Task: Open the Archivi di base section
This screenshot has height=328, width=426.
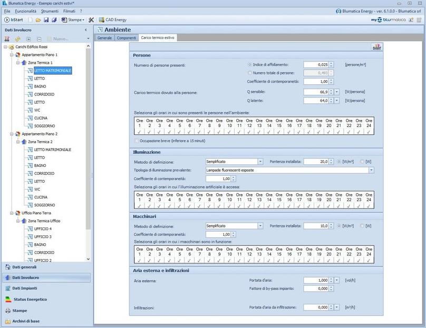Action: [x=26, y=321]
